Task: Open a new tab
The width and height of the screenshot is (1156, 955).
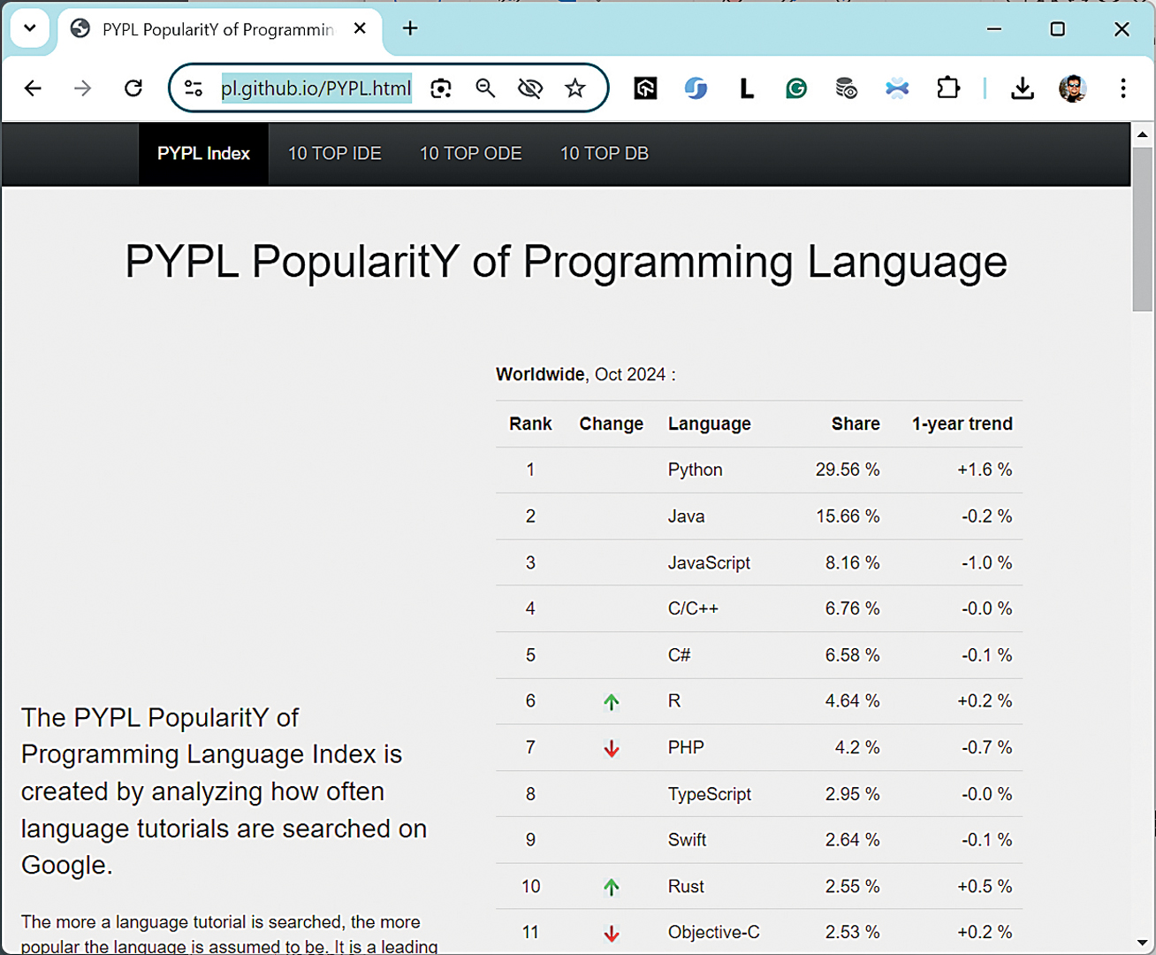Action: point(410,28)
